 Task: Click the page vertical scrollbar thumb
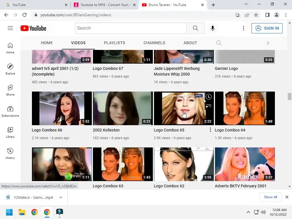[289, 96]
